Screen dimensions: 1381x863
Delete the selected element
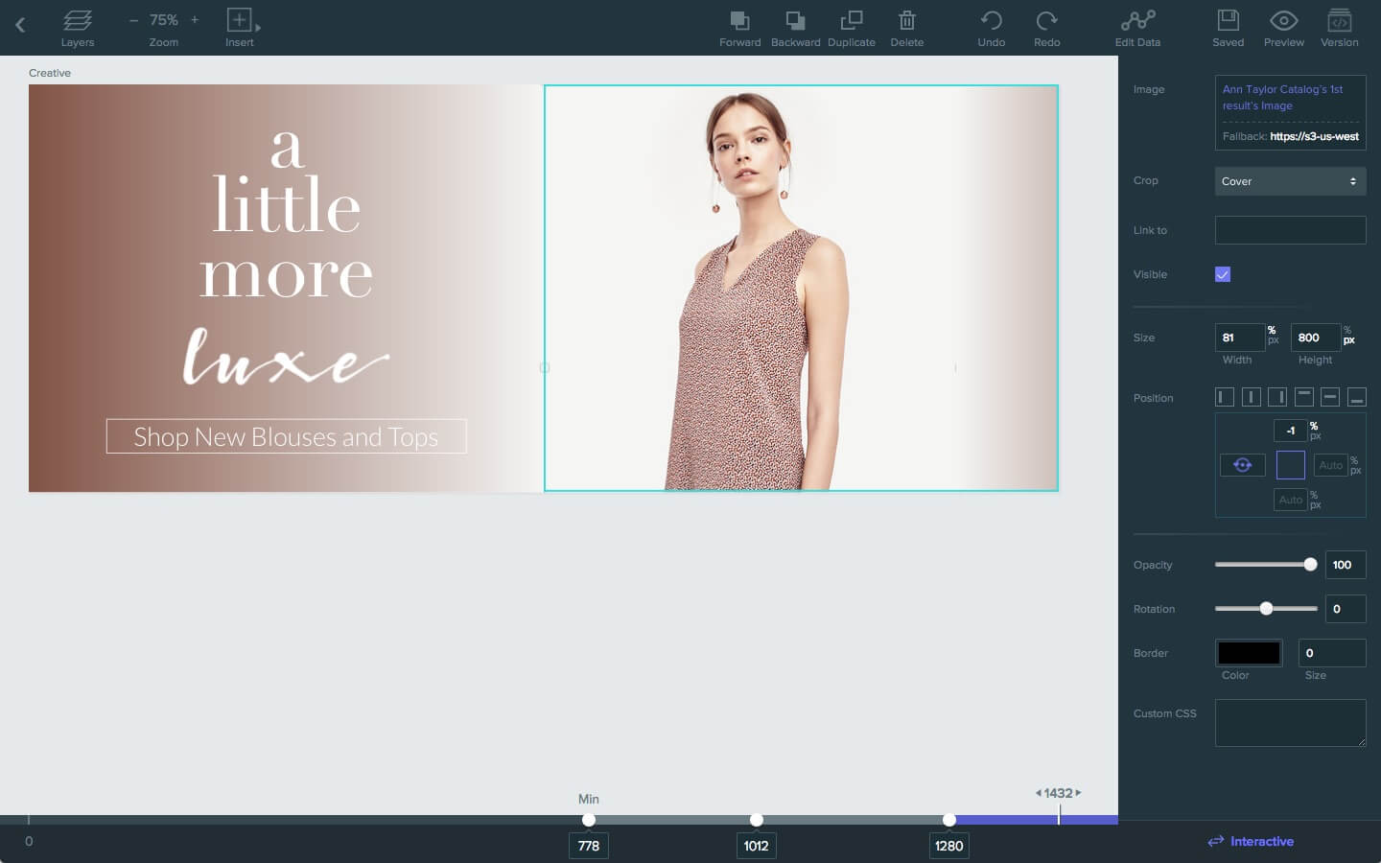point(906,27)
